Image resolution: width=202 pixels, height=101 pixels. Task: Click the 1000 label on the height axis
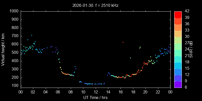pyautogui.click(x=14, y=11)
